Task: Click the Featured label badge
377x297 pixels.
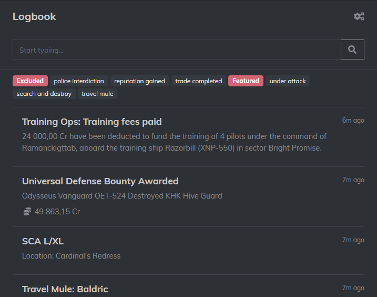Action: tap(246, 81)
